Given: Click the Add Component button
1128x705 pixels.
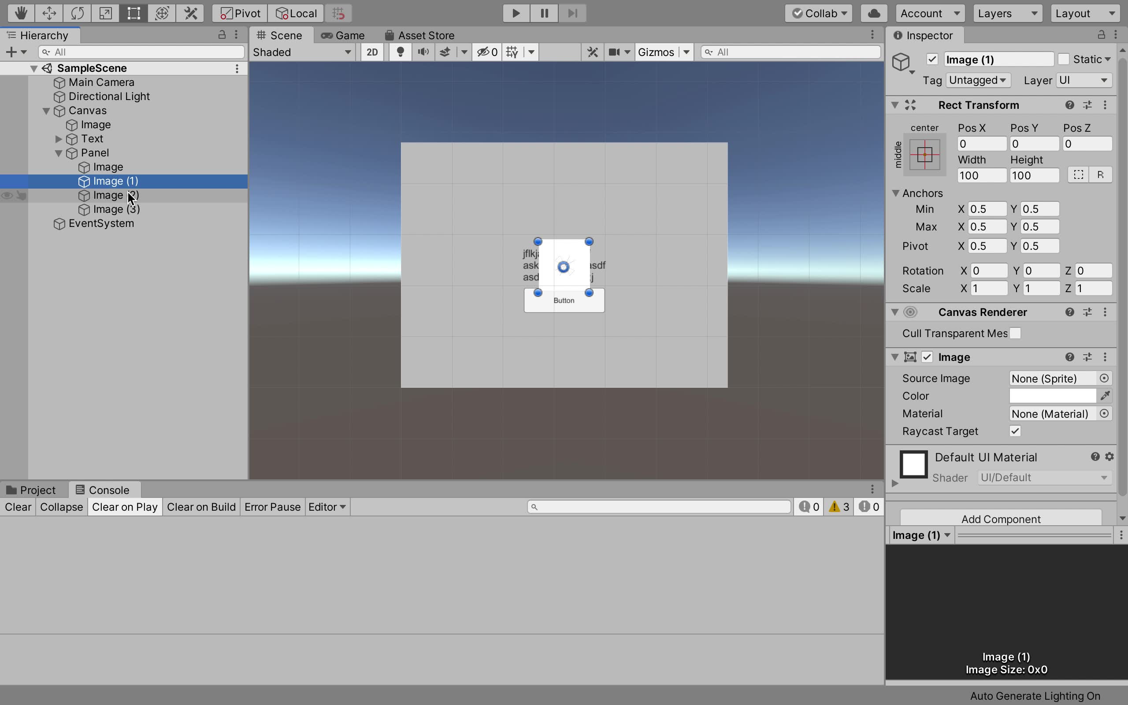Looking at the screenshot, I should click(x=1000, y=519).
